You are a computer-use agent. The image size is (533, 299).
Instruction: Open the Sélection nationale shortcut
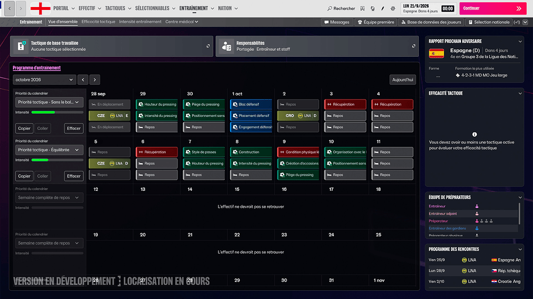click(x=489, y=22)
